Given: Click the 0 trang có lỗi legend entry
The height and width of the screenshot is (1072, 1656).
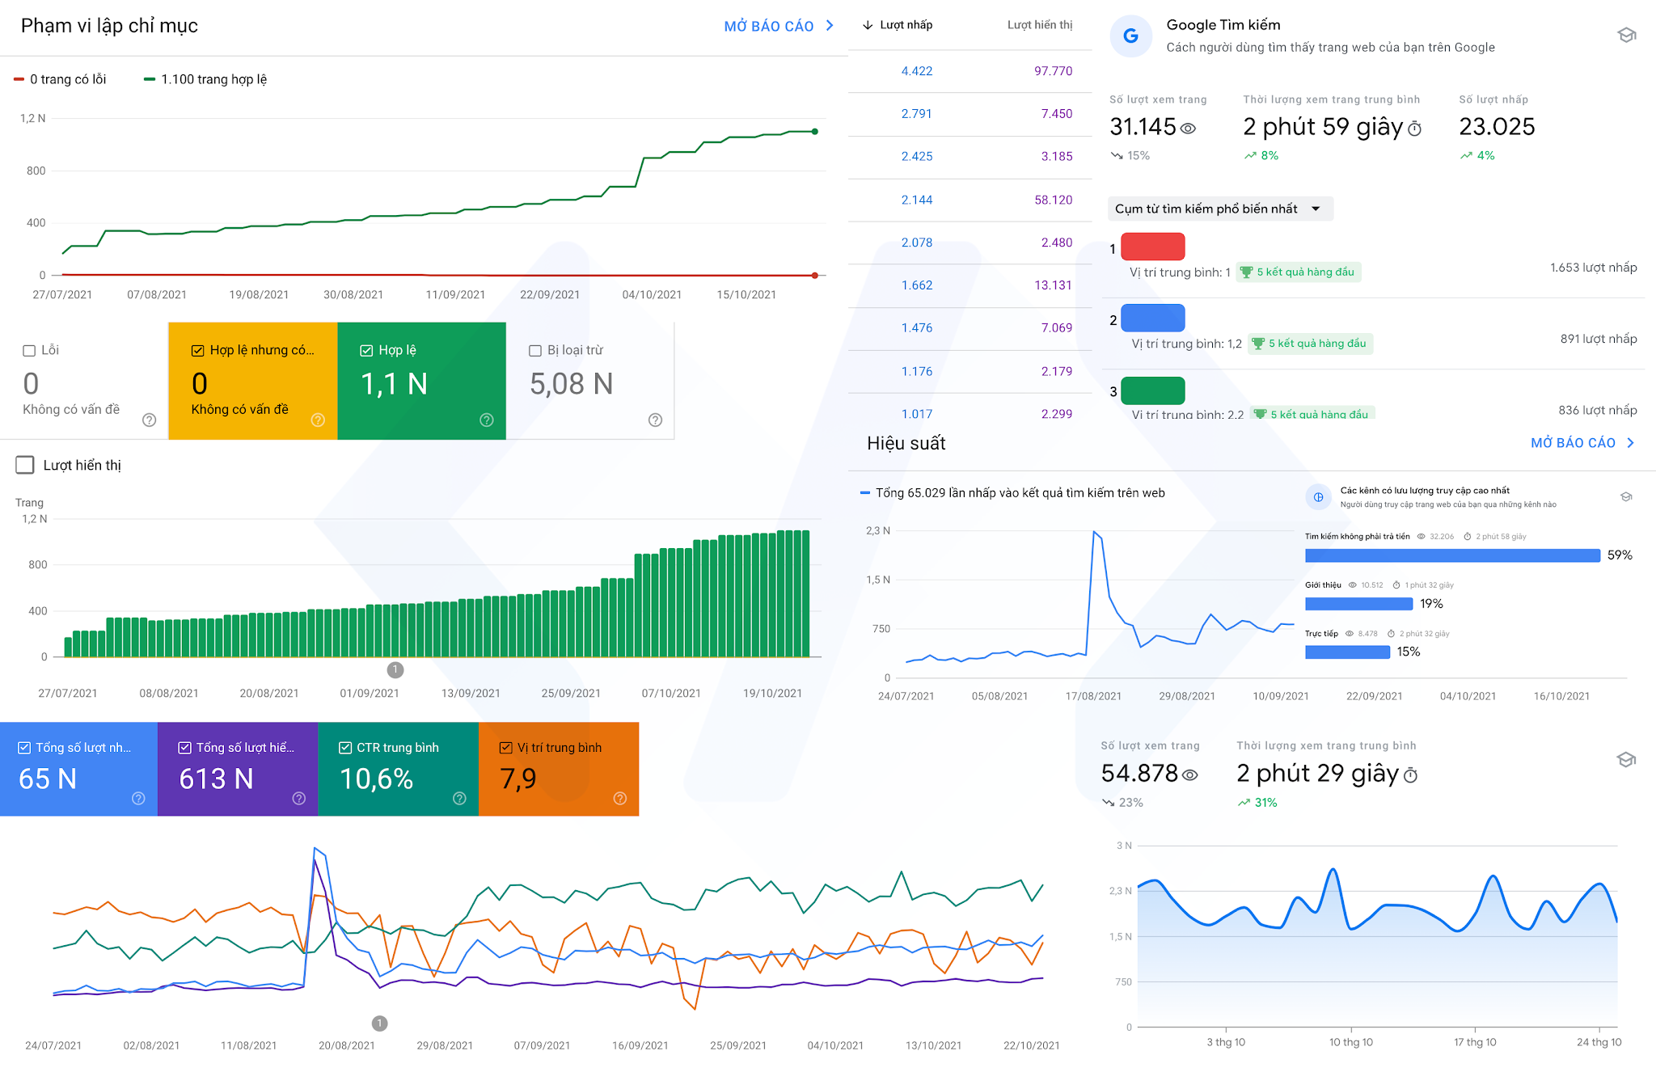Looking at the screenshot, I should point(60,79).
